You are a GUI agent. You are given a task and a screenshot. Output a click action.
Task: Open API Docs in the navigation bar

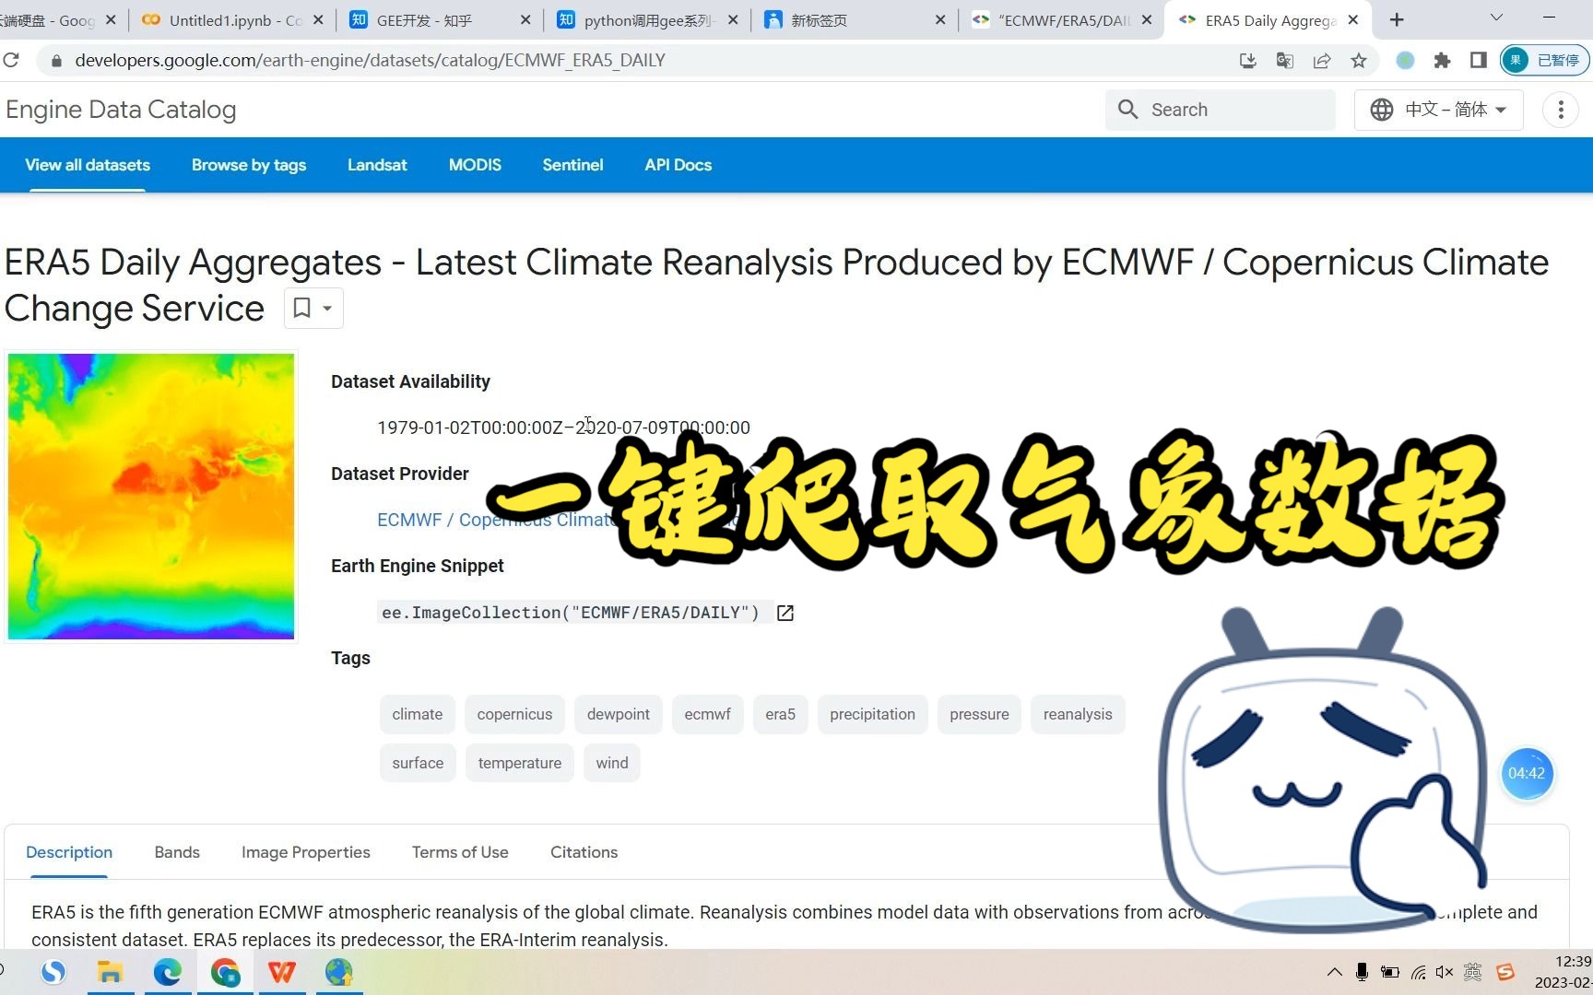click(x=678, y=165)
